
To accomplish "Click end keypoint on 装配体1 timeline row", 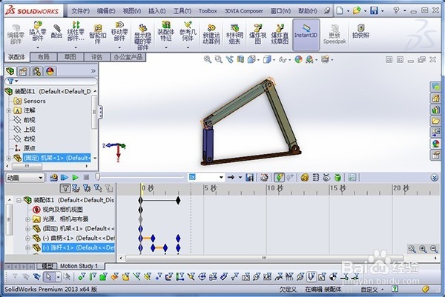I will tap(178, 201).
